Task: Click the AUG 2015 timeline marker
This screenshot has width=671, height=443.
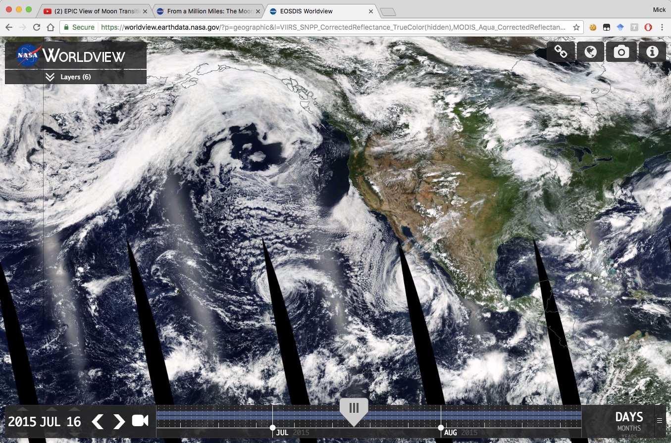Action: pyautogui.click(x=451, y=432)
